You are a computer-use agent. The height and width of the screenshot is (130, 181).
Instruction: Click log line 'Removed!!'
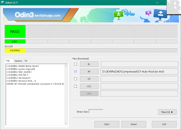(18, 78)
